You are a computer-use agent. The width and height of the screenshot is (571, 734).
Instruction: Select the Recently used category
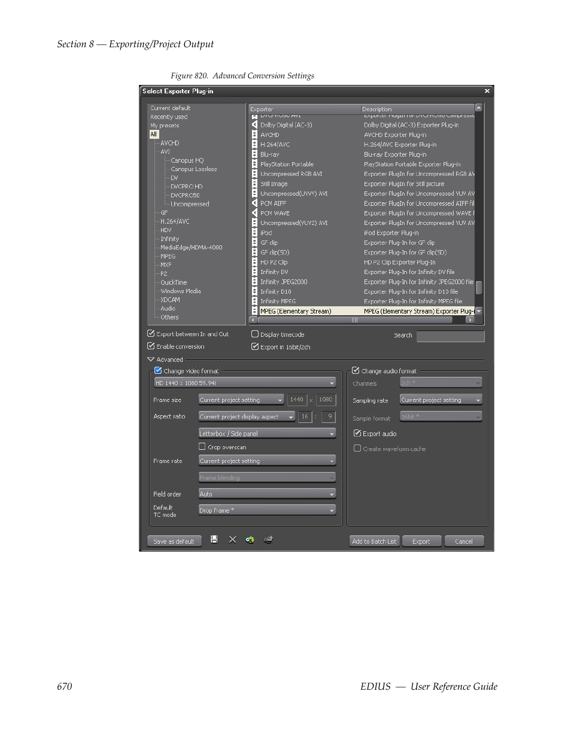[169, 117]
